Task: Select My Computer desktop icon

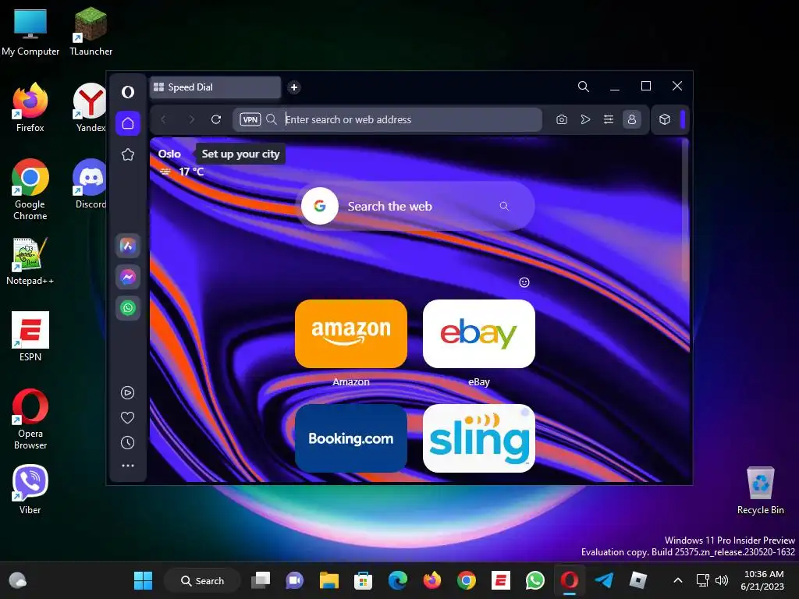Action: (30, 31)
